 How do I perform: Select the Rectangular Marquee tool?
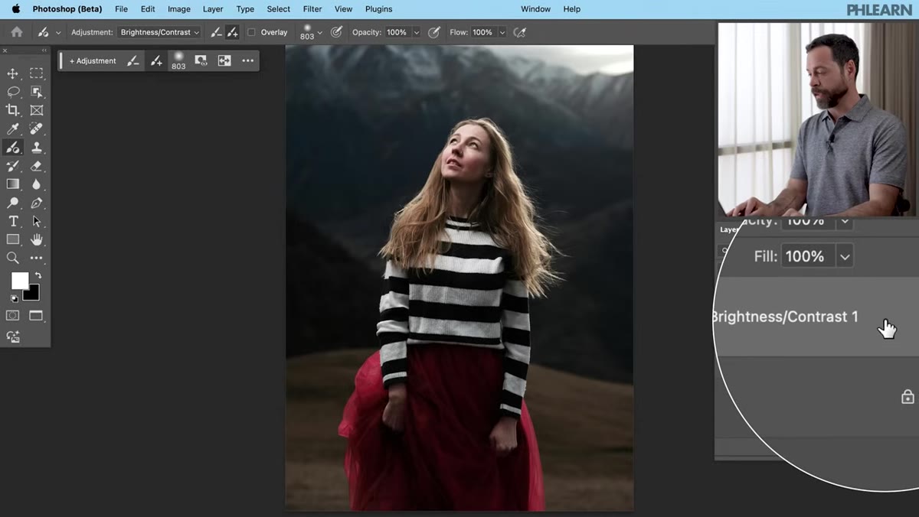(x=36, y=73)
